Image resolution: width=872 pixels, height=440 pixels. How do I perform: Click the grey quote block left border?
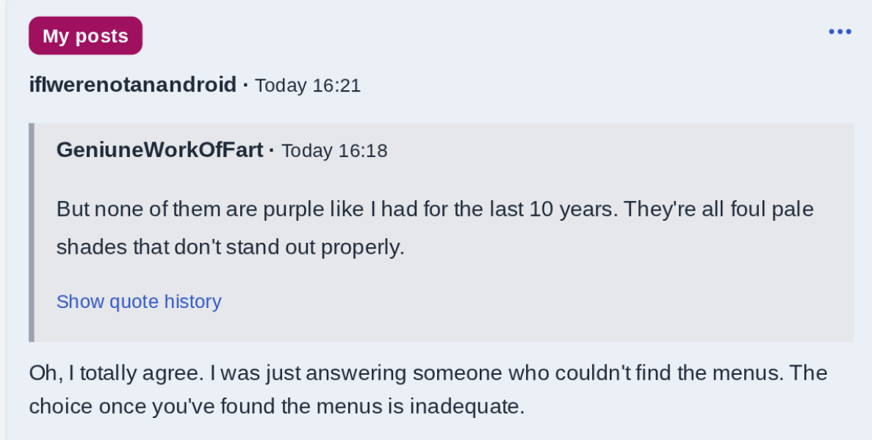click(32, 232)
